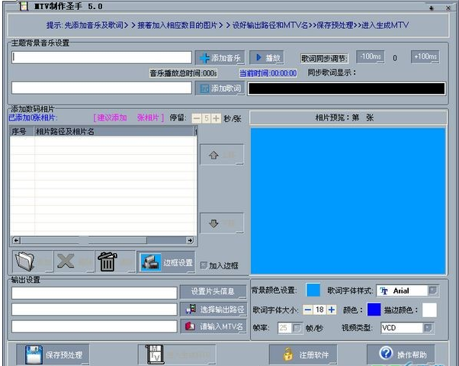This screenshot has height=366, width=459.
Task: Click the trash can icon to clear photos
Action: click(116, 262)
